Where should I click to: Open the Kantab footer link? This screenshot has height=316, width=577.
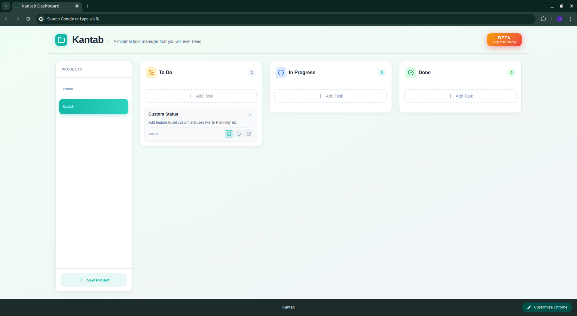[288, 307]
